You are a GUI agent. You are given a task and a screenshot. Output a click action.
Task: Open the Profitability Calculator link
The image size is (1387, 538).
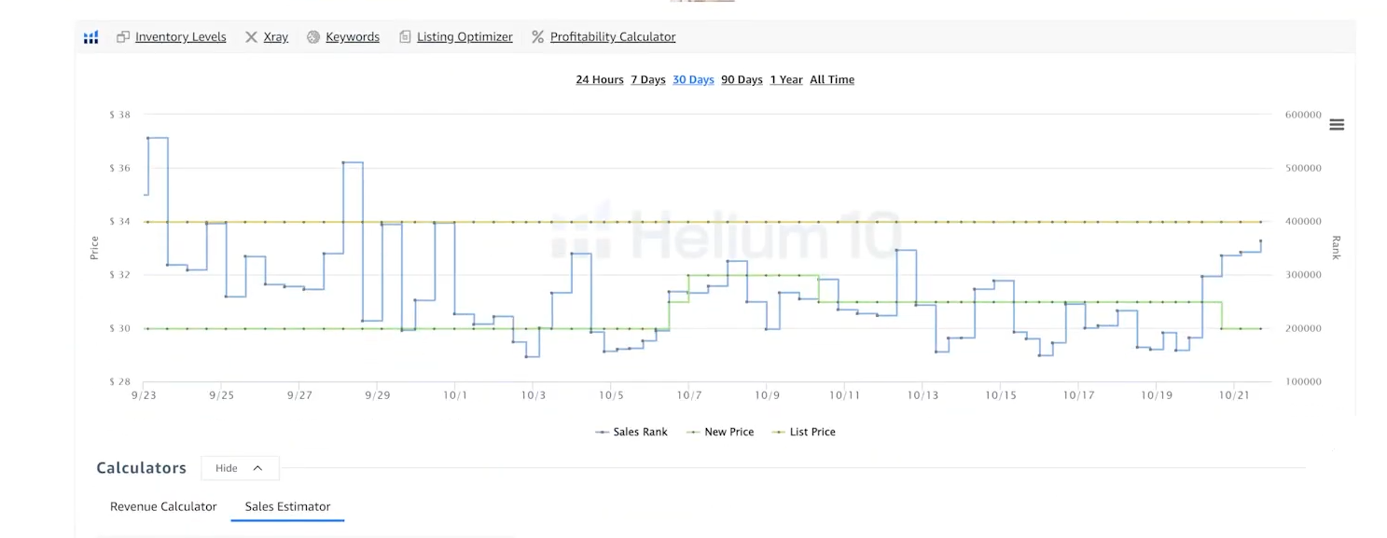(613, 37)
